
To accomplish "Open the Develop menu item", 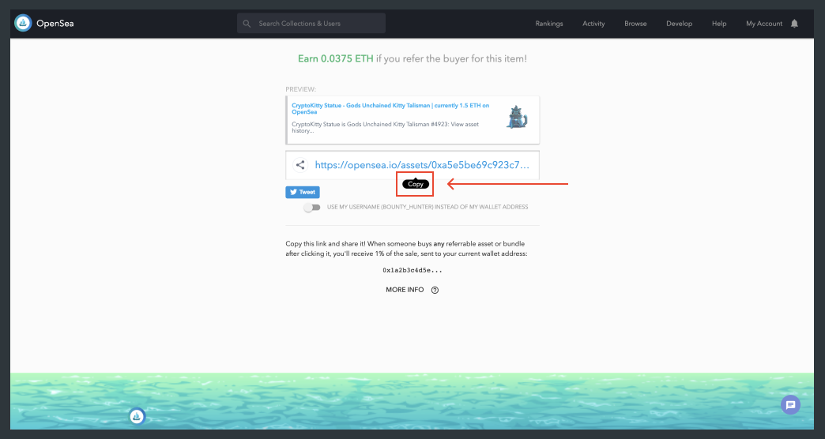I will [680, 24].
